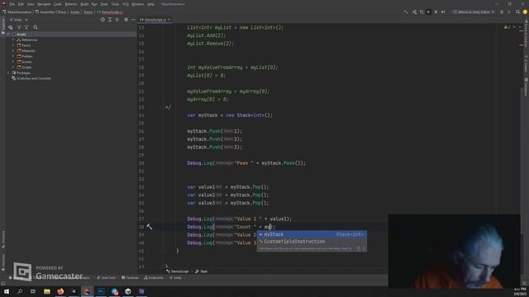Viewport: 529px width, 297px height.
Task: Click the Unity Step button in toolbar
Action: click(x=443, y=12)
